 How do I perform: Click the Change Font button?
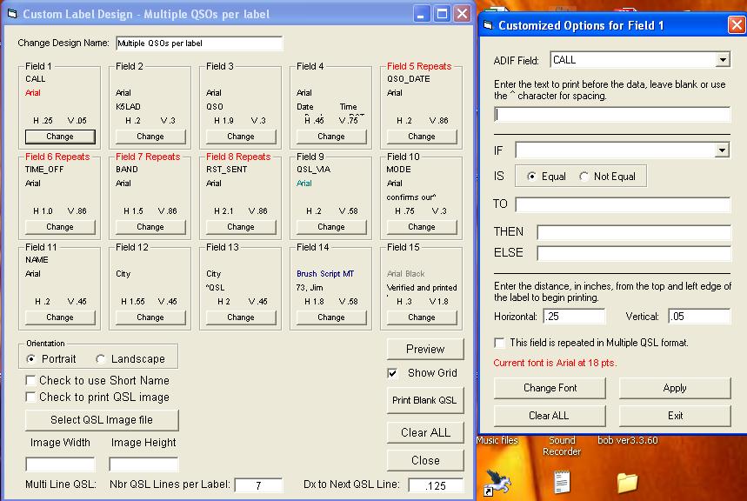(550, 388)
